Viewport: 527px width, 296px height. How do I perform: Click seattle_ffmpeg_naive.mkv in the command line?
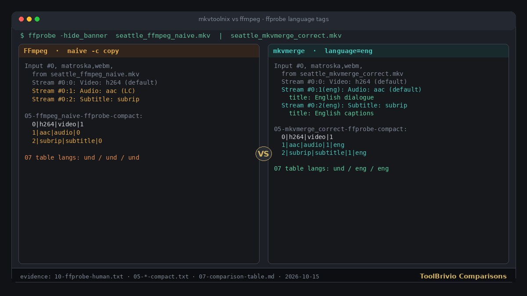pyautogui.click(x=163, y=36)
